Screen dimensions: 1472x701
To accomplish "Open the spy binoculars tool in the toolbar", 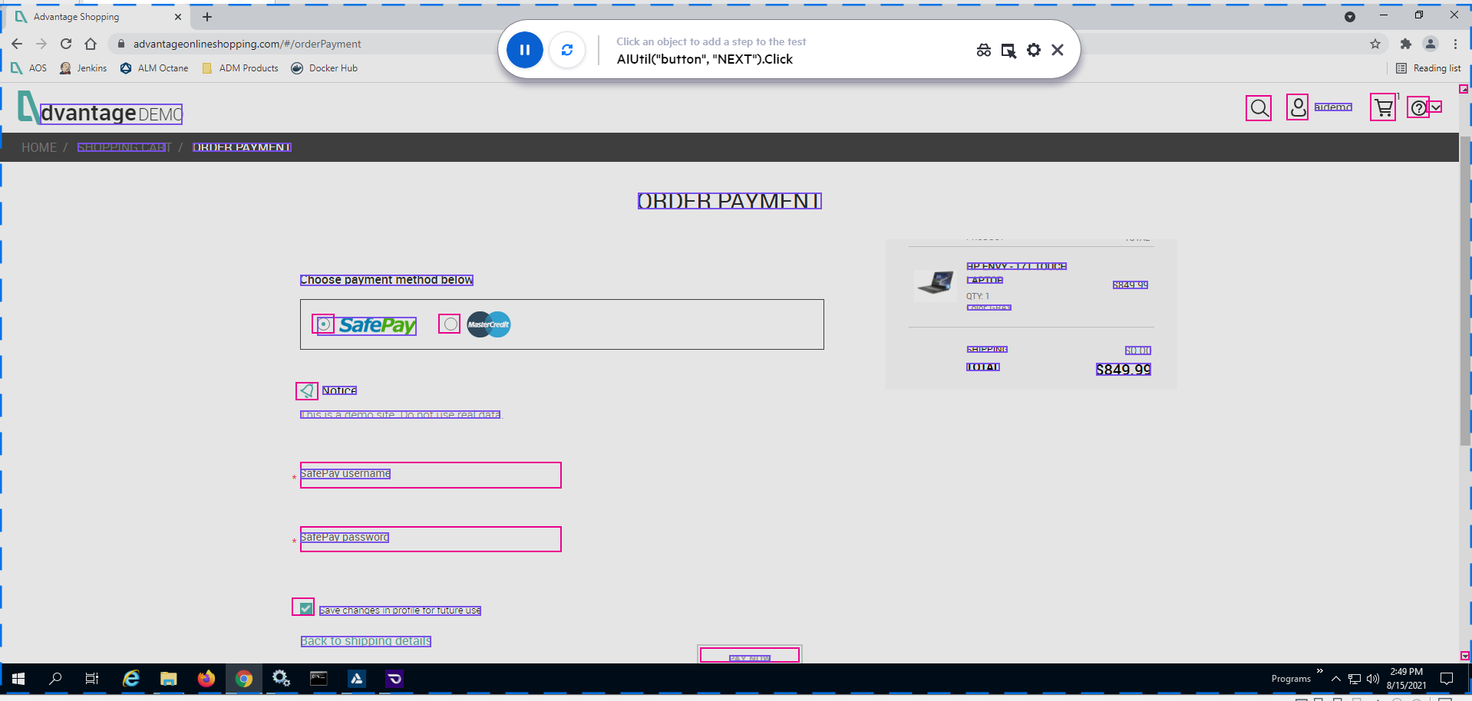I will point(984,50).
